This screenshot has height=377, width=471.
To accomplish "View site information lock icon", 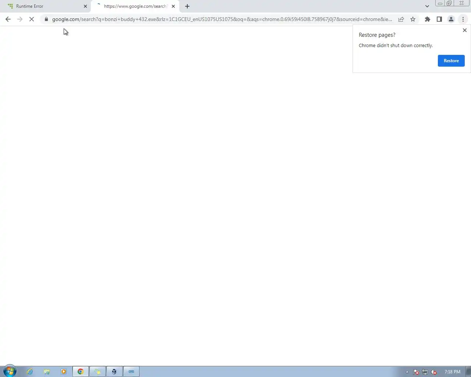I will pyautogui.click(x=46, y=19).
